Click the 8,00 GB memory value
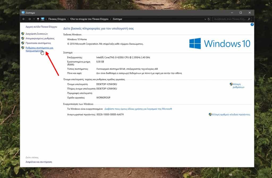The image size is (272, 178). (x=100, y=62)
